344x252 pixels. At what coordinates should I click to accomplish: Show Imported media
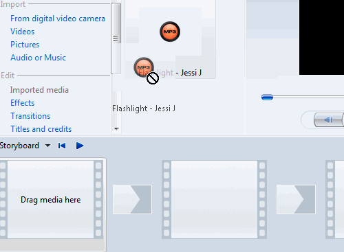click(39, 90)
